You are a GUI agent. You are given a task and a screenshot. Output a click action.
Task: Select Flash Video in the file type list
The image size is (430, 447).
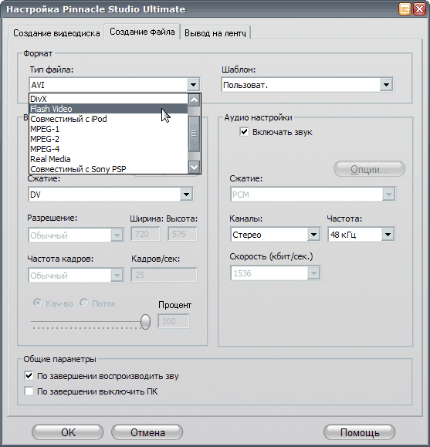[x=109, y=109]
